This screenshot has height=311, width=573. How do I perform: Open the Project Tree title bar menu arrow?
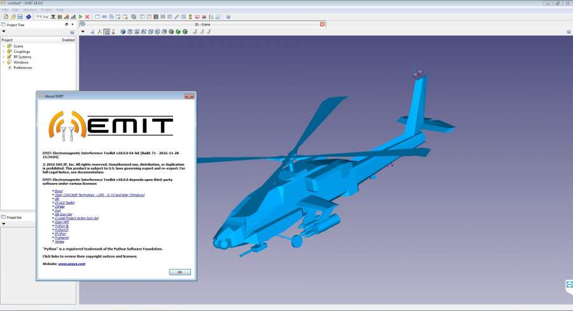coord(73,24)
